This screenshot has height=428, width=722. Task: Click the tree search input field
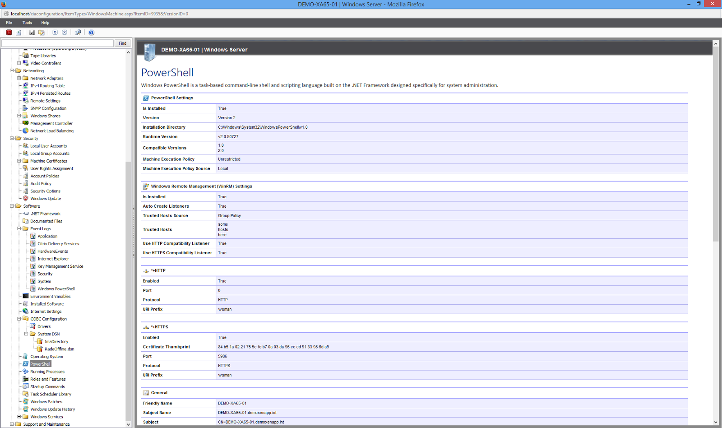point(57,43)
